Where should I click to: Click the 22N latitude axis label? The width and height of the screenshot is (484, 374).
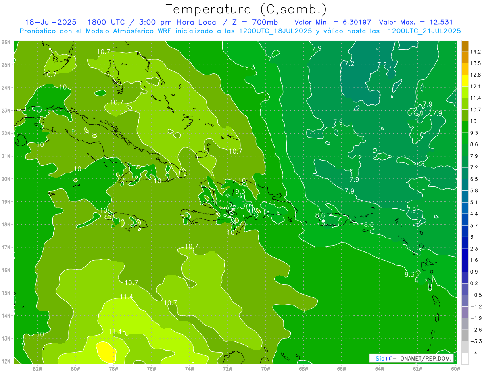[6, 133]
